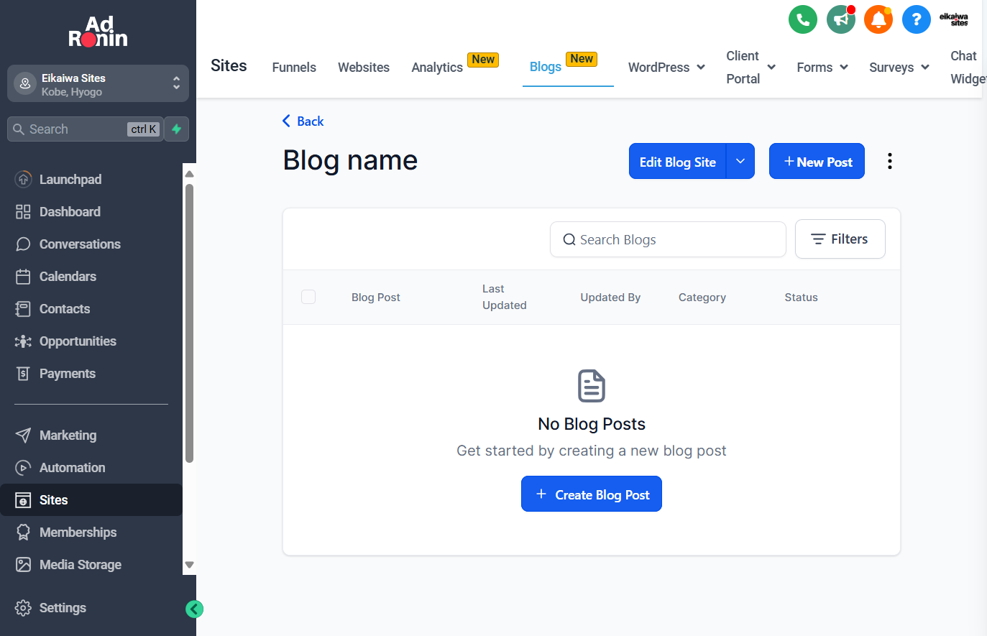Screen dimensions: 987x636
Task: Click the Dashboard grid icon
Action: coord(23,212)
